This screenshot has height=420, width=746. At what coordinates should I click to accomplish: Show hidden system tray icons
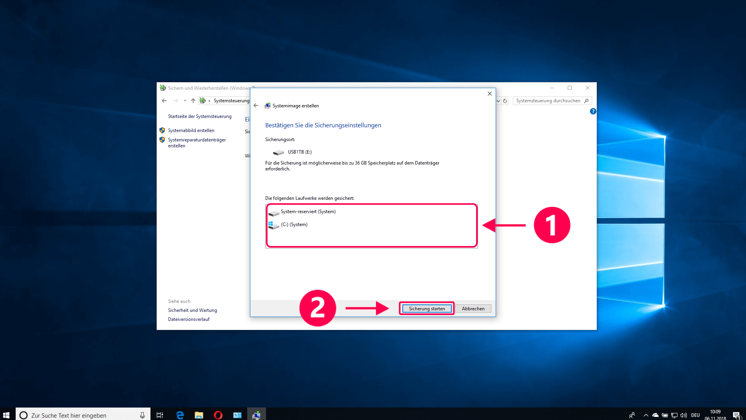pos(646,415)
